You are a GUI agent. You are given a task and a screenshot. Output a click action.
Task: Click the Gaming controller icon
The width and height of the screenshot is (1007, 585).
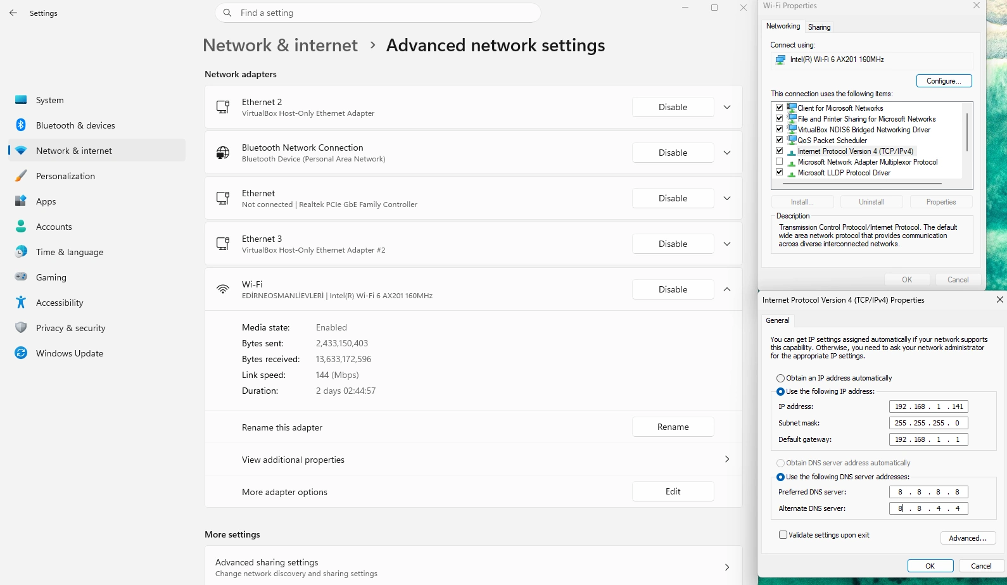[x=21, y=277]
